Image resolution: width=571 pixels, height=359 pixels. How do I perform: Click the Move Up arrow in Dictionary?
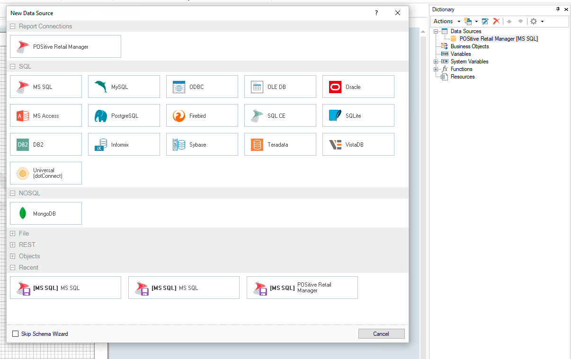[x=509, y=21]
